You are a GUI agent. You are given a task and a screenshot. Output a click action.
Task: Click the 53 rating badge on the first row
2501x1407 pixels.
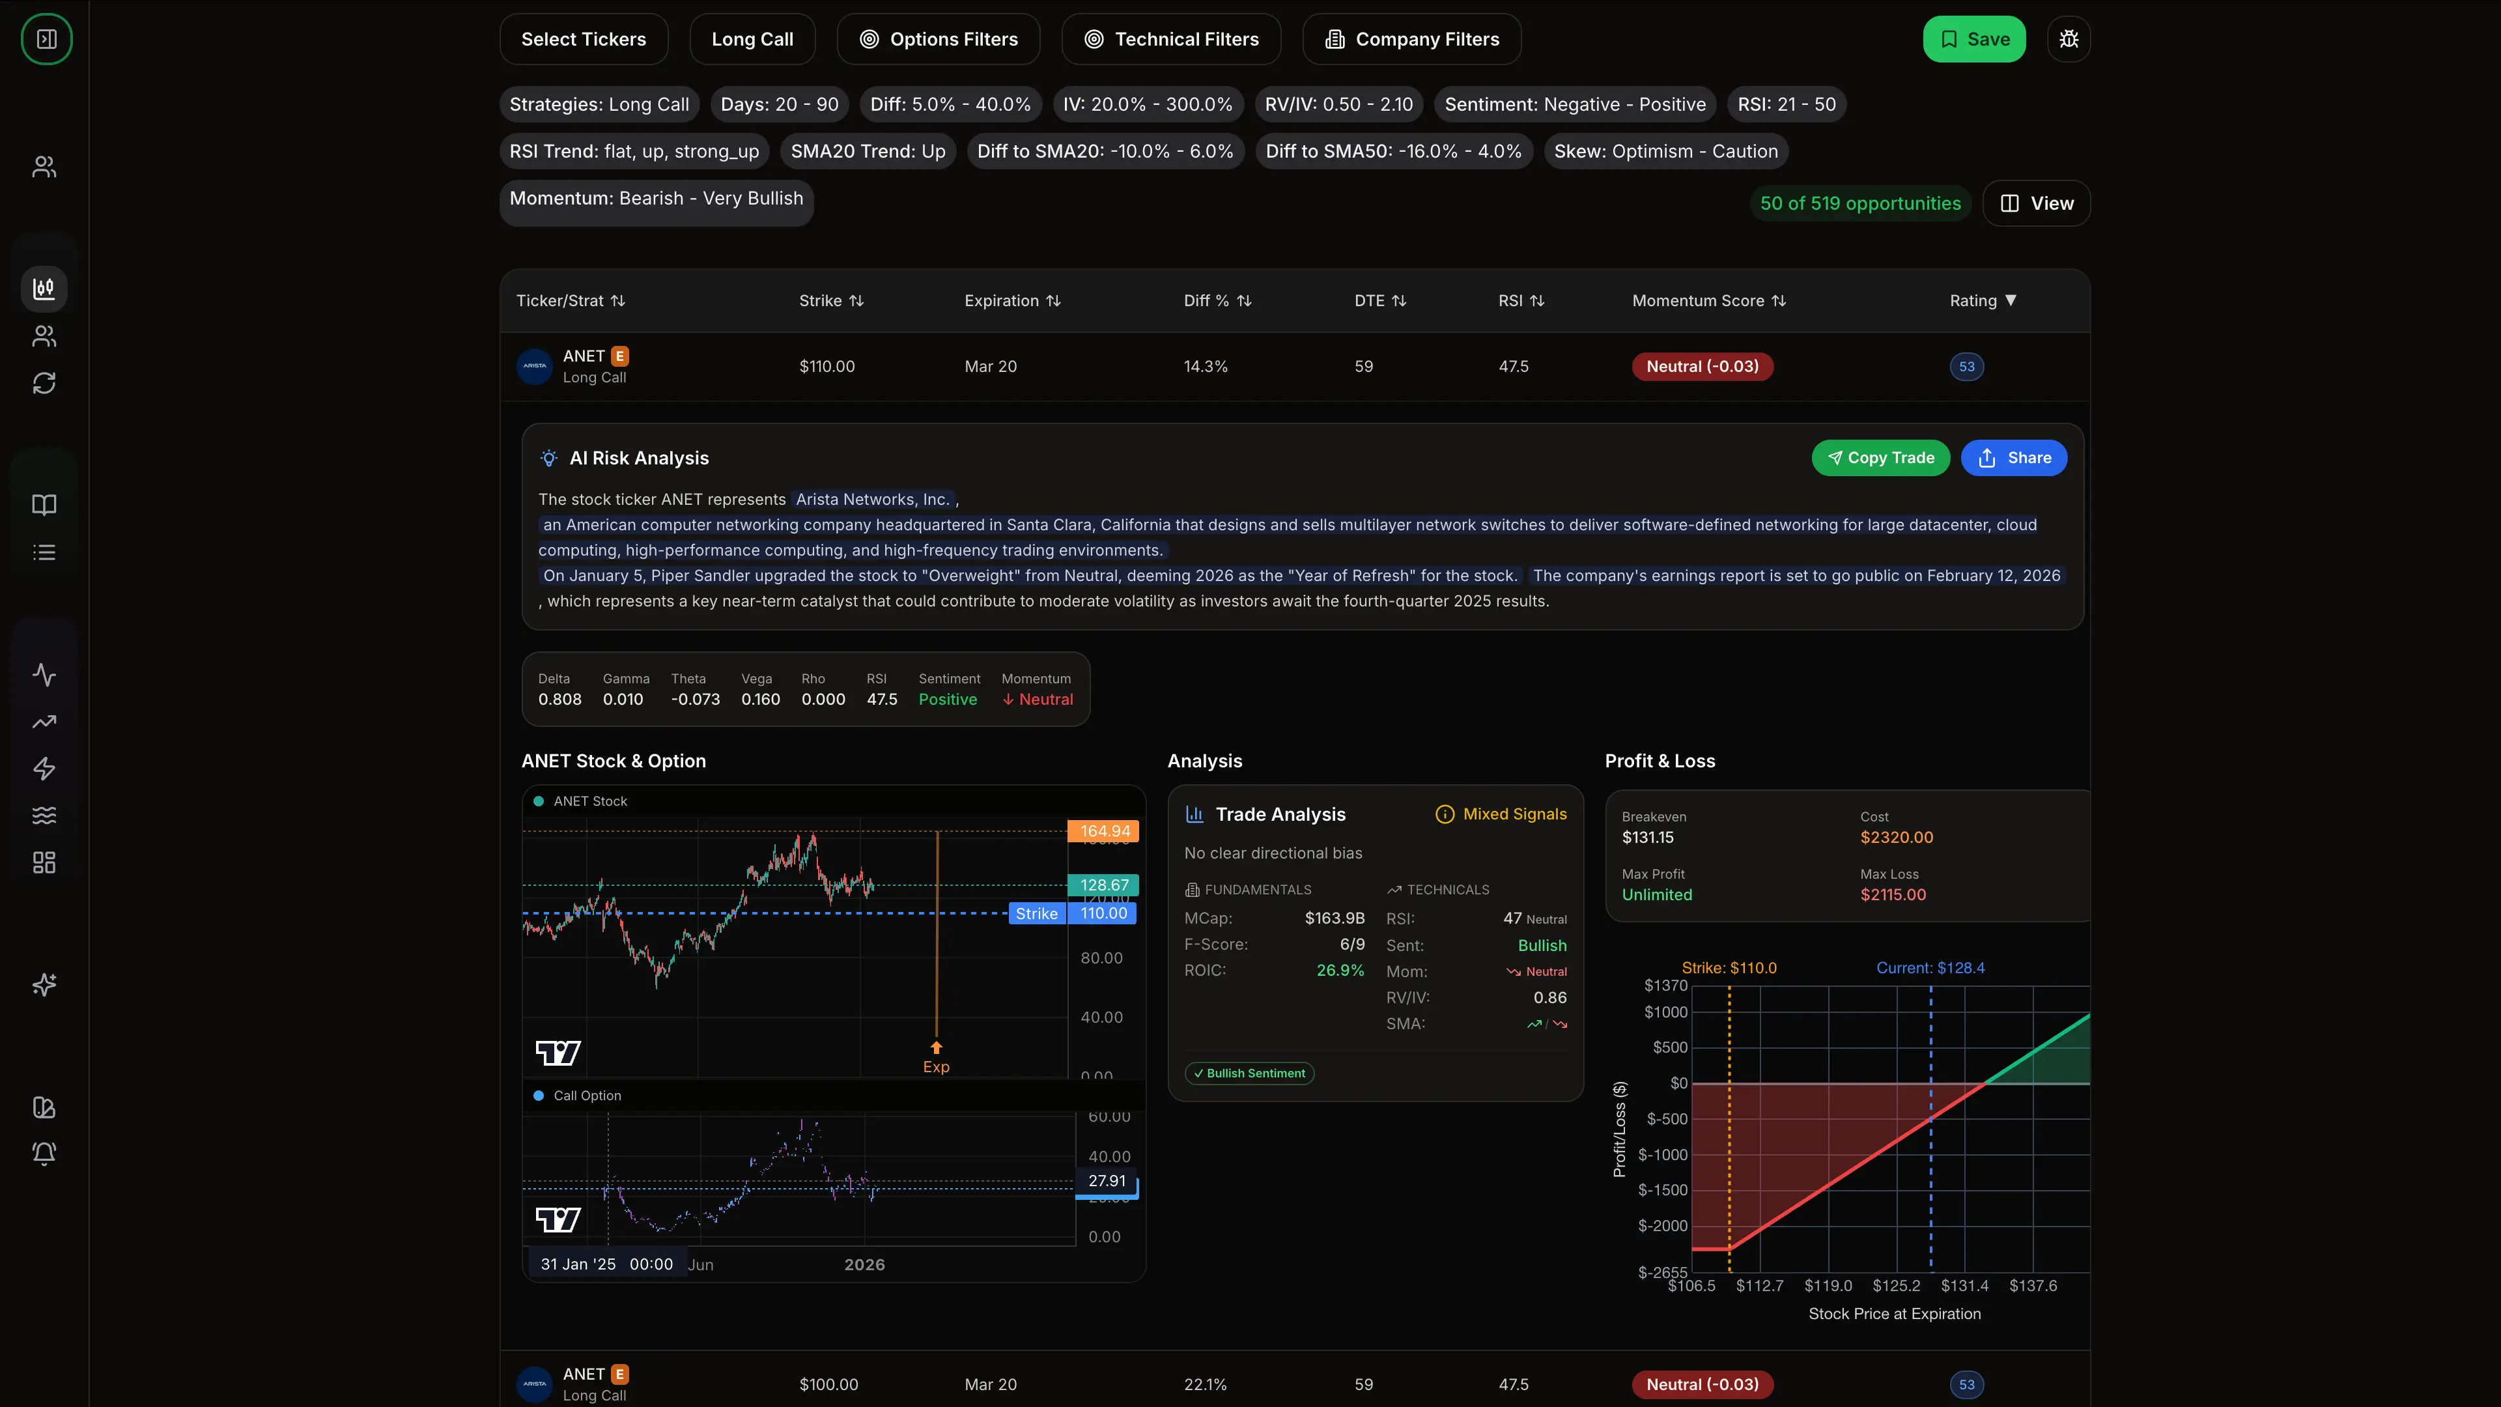tap(1967, 366)
